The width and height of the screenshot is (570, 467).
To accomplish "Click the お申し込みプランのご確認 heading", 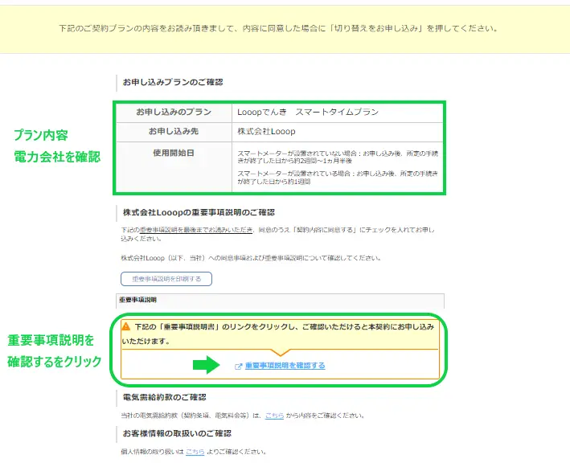I will click(x=173, y=82).
